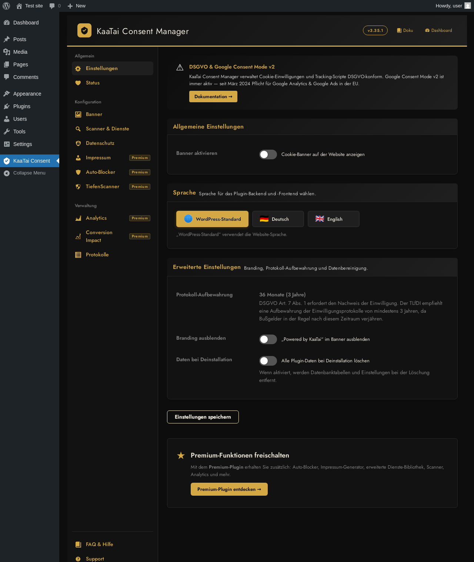Image resolution: width=474 pixels, height=562 pixels.
Task: Select KaaTai Consent in admin menu
Action: [30, 161]
